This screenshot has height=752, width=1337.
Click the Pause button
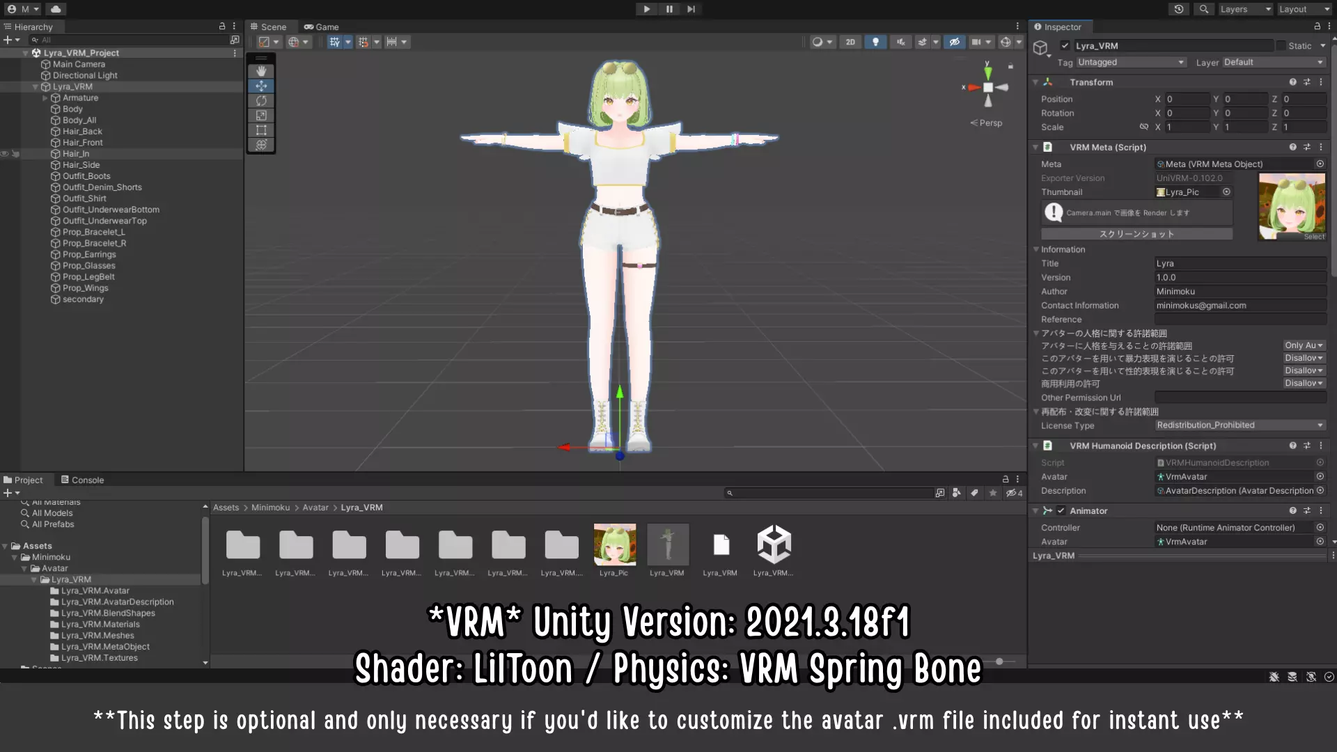coord(669,9)
